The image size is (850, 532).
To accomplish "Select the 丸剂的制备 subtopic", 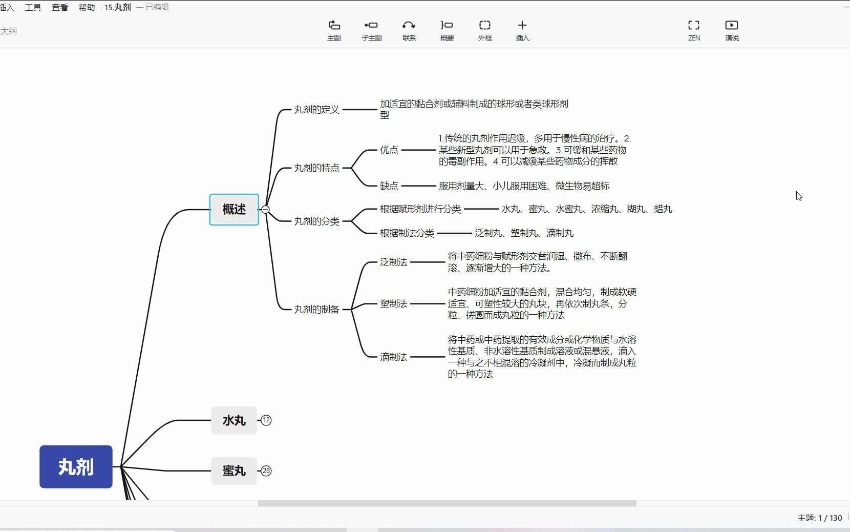I will click(316, 310).
